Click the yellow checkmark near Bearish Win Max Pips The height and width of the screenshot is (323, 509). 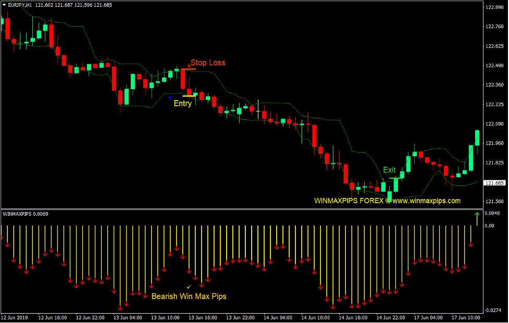(x=190, y=286)
